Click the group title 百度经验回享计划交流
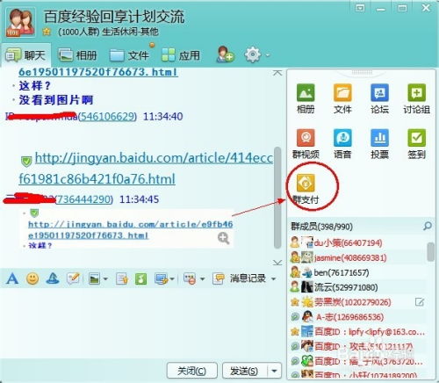The height and width of the screenshot is (383, 439). pyautogui.click(x=114, y=16)
